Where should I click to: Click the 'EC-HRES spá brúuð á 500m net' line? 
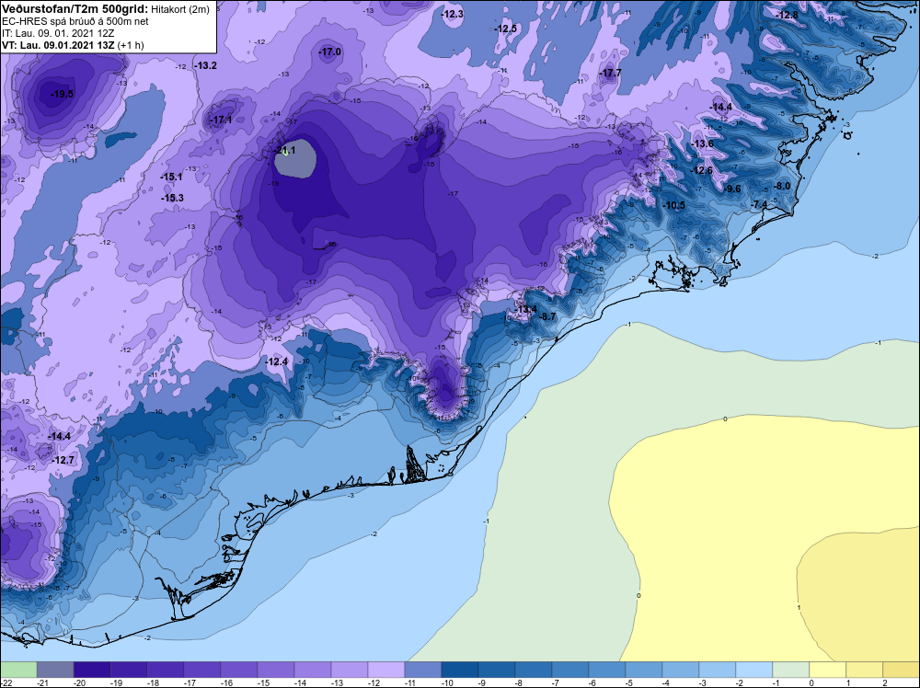(75, 21)
